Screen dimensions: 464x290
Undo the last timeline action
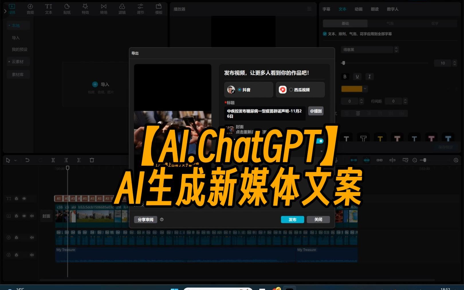[27, 160]
